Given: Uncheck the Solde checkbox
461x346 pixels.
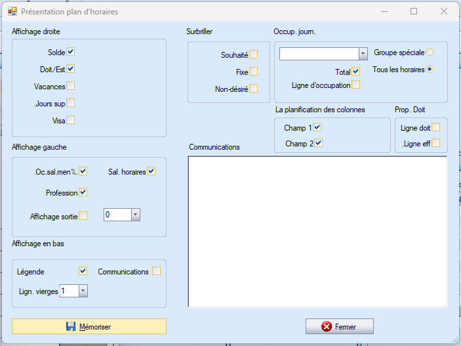Looking at the screenshot, I should pyautogui.click(x=71, y=52).
